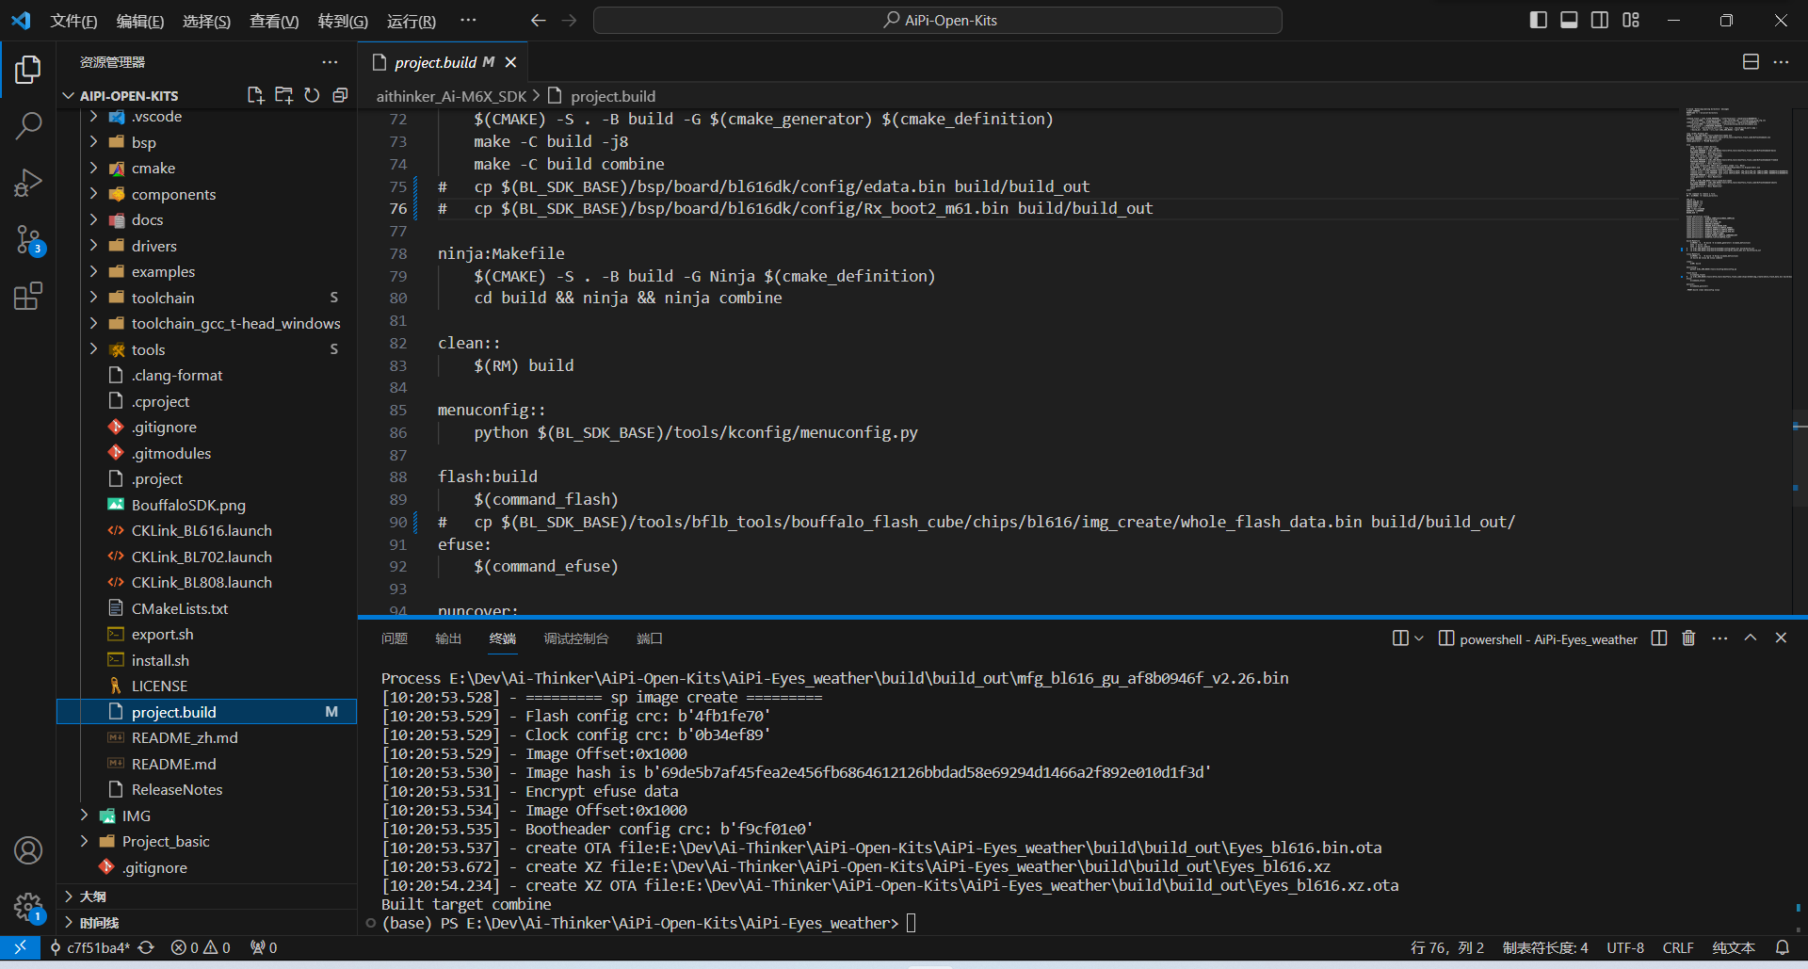Open the editor's more actions menu
The width and height of the screenshot is (1808, 969).
click(x=1781, y=62)
